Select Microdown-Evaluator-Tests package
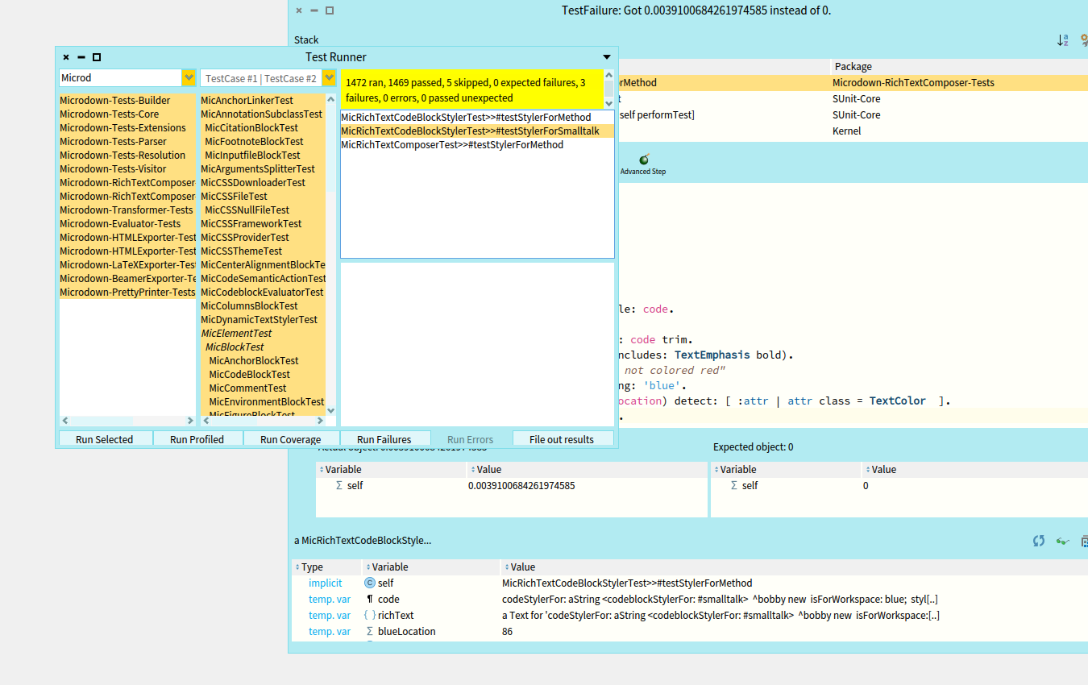 coord(127,223)
